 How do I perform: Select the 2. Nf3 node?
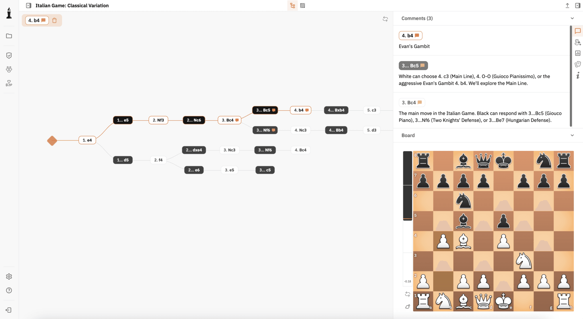158,120
